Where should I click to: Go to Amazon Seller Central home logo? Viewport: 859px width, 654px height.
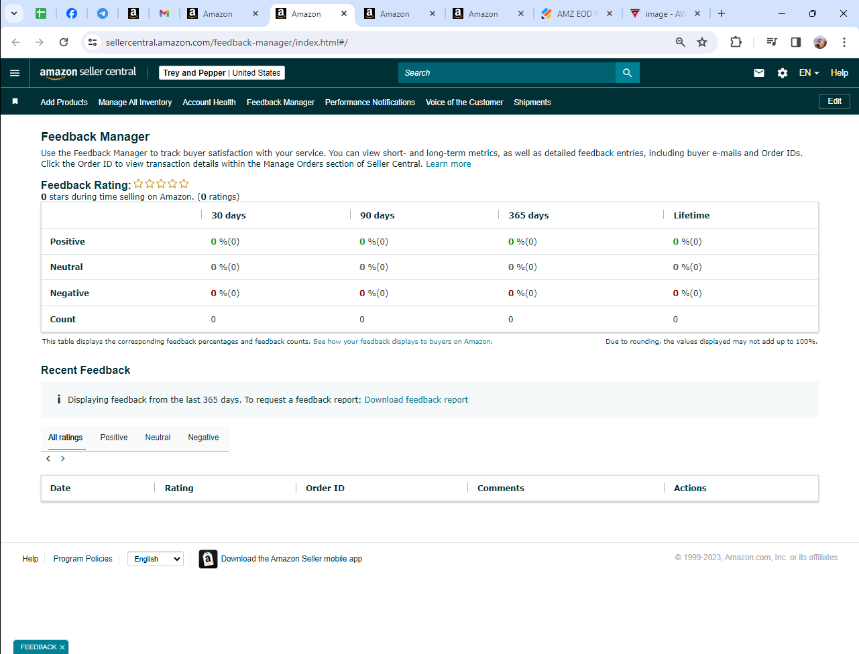88,72
